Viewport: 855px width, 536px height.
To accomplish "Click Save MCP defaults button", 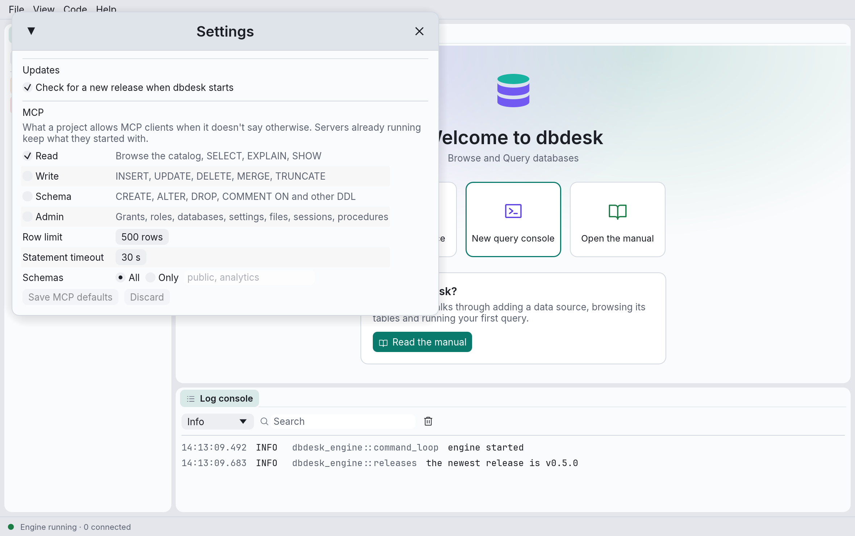I will coord(70,297).
